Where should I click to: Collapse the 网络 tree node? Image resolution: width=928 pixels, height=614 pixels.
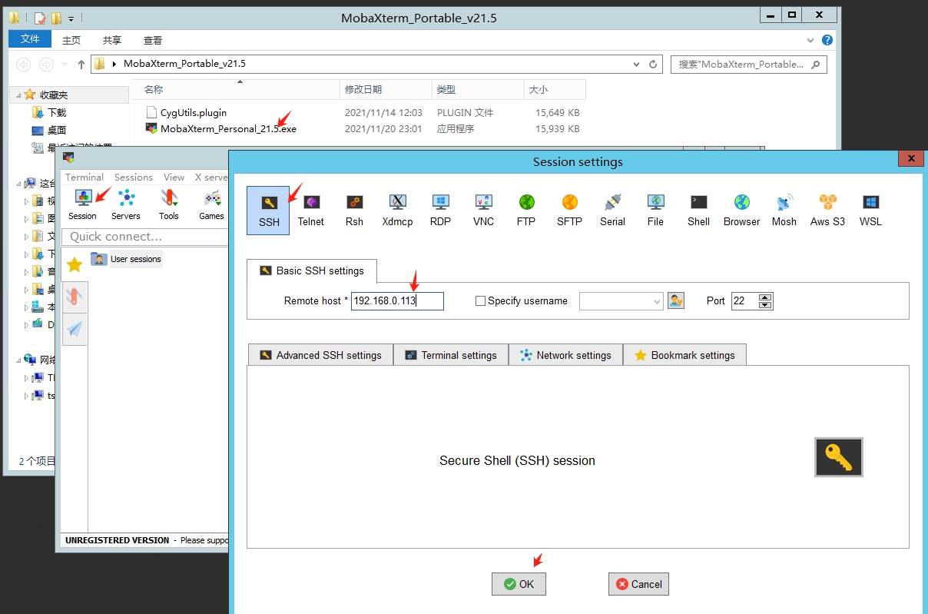coord(18,359)
